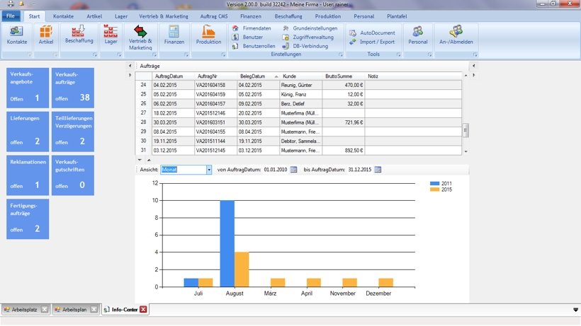
Task: Open the Beschaffung ribbon icon
Action: 79,35
